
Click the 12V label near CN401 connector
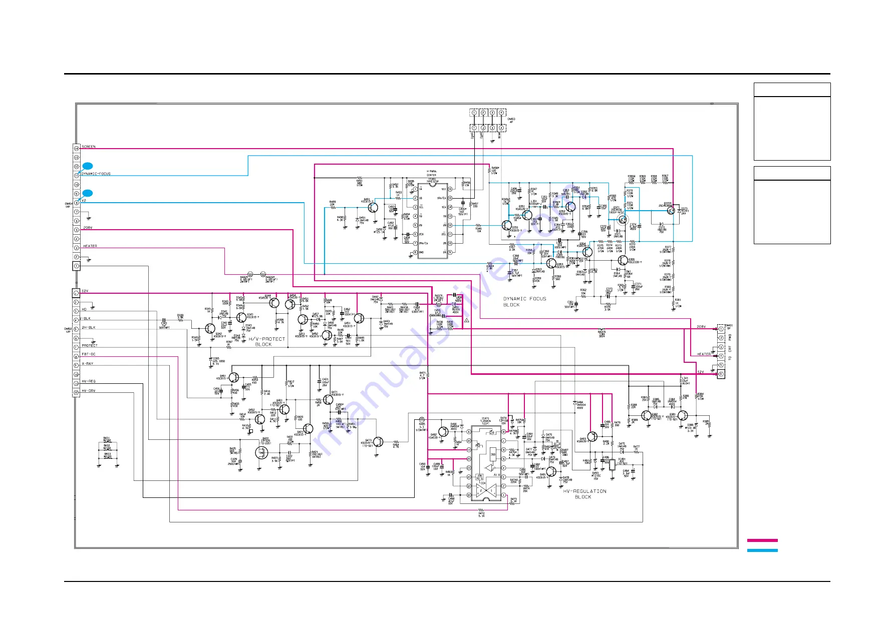click(700, 372)
